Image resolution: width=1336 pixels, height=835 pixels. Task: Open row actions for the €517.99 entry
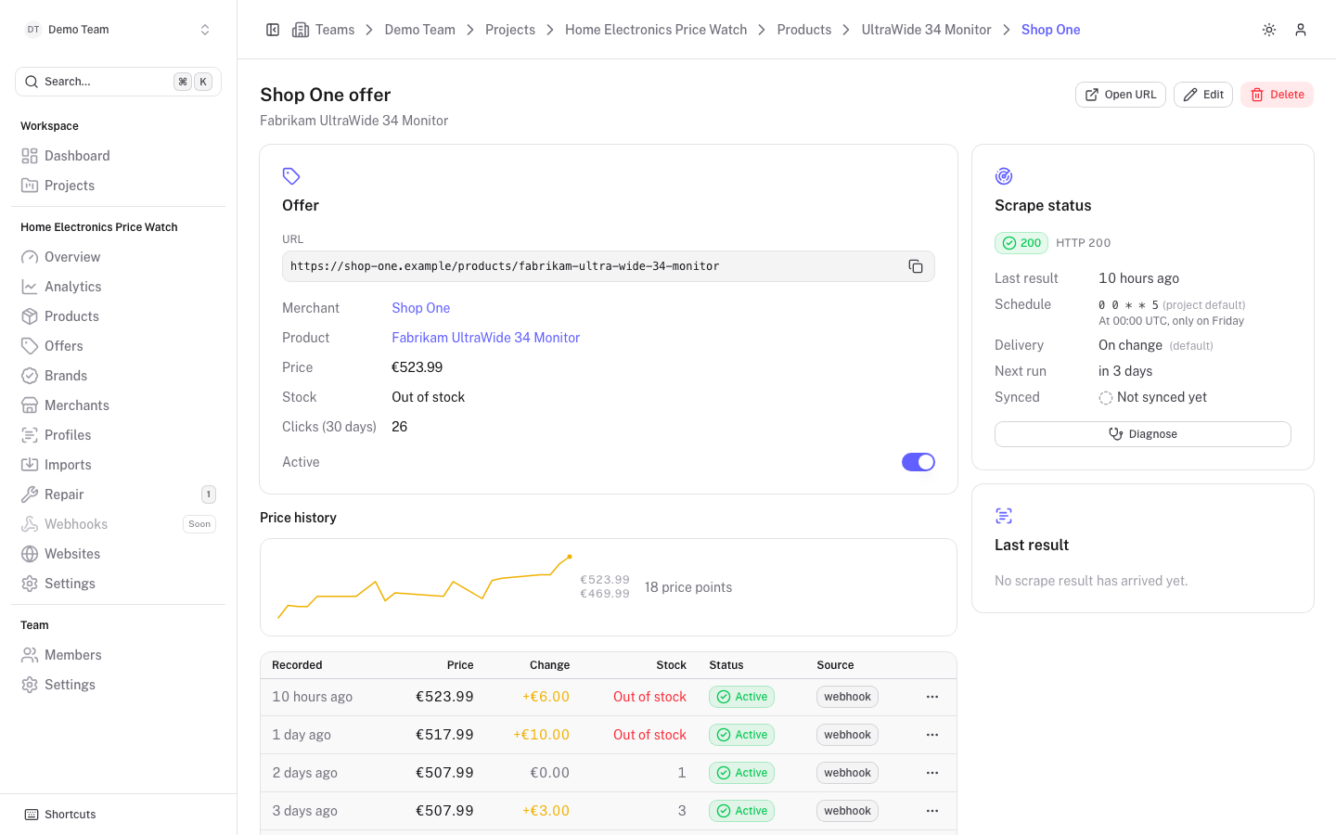click(x=932, y=735)
